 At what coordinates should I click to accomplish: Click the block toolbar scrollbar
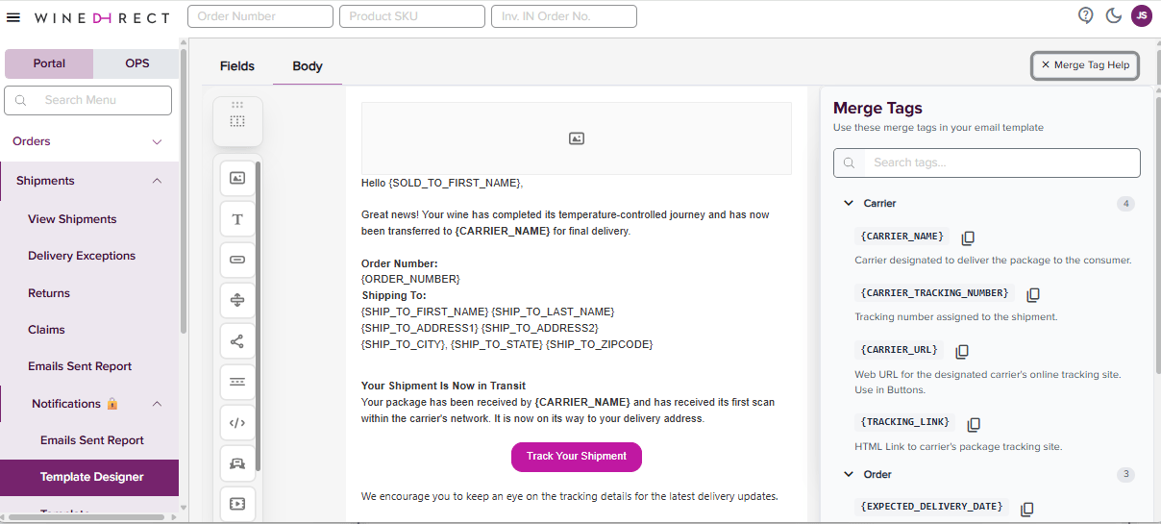point(258,317)
